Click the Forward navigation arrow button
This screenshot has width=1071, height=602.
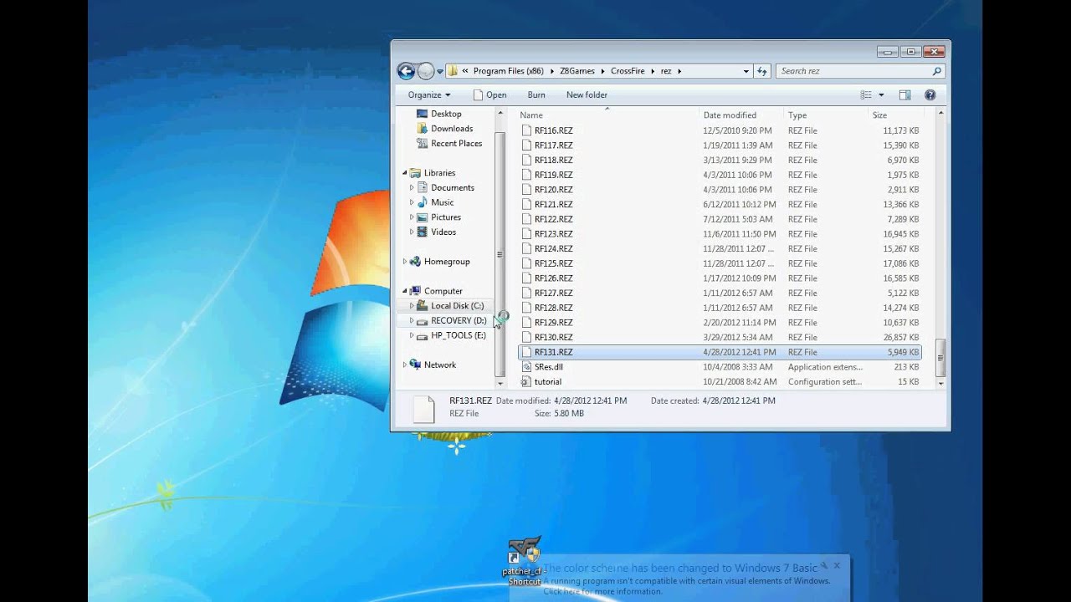(426, 71)
